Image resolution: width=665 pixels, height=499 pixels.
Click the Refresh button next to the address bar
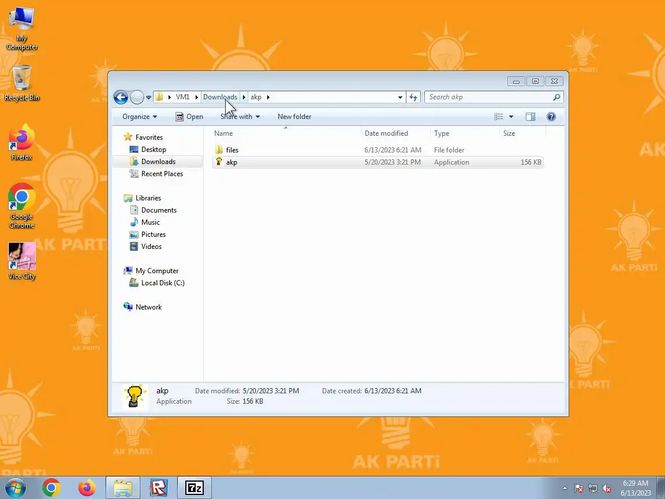point(413,97)
